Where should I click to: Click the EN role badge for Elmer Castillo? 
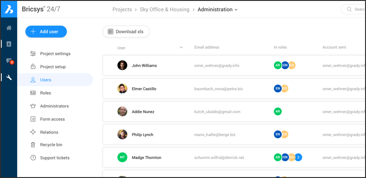[x=278, y=89]
